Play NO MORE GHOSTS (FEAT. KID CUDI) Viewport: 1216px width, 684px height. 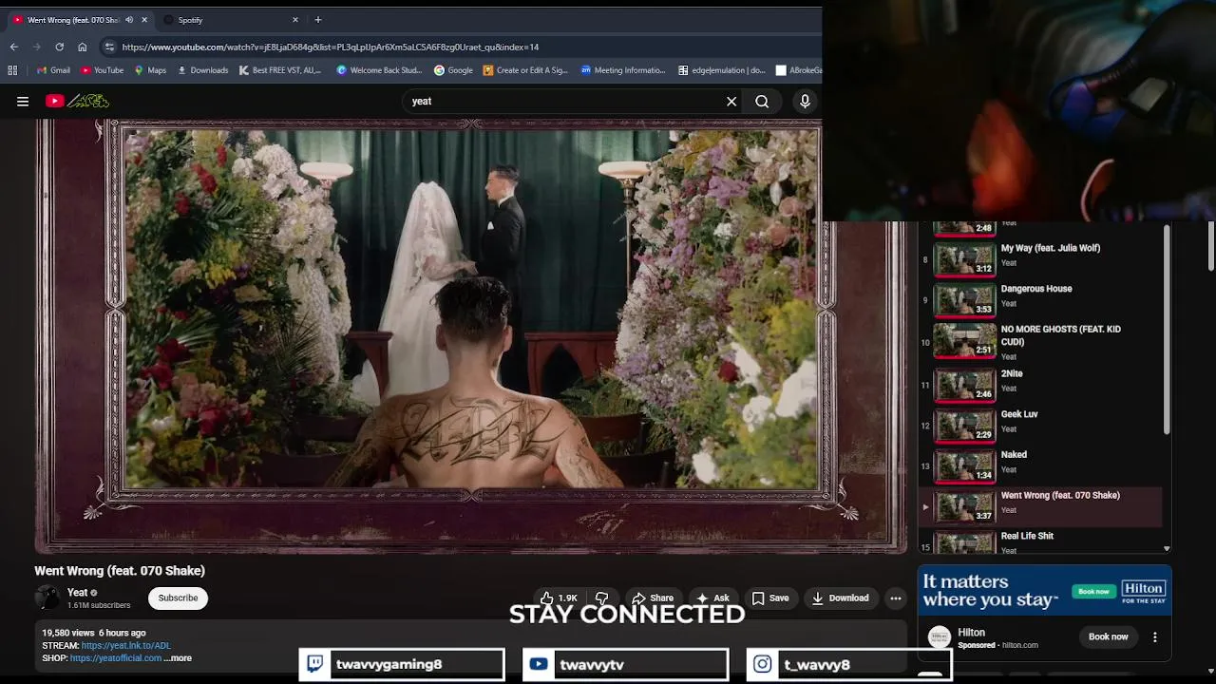coord(1040,342)
